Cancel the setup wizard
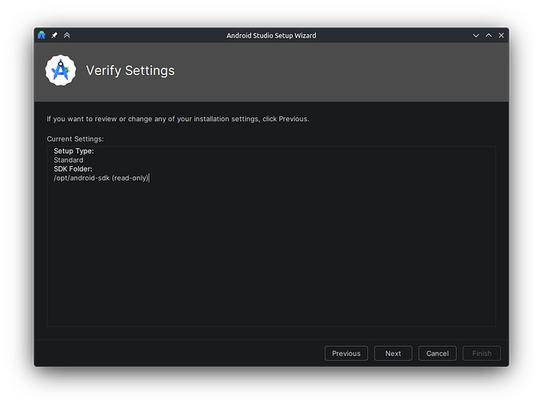Viewport: 543px width, 407px height. coord(437,353)
